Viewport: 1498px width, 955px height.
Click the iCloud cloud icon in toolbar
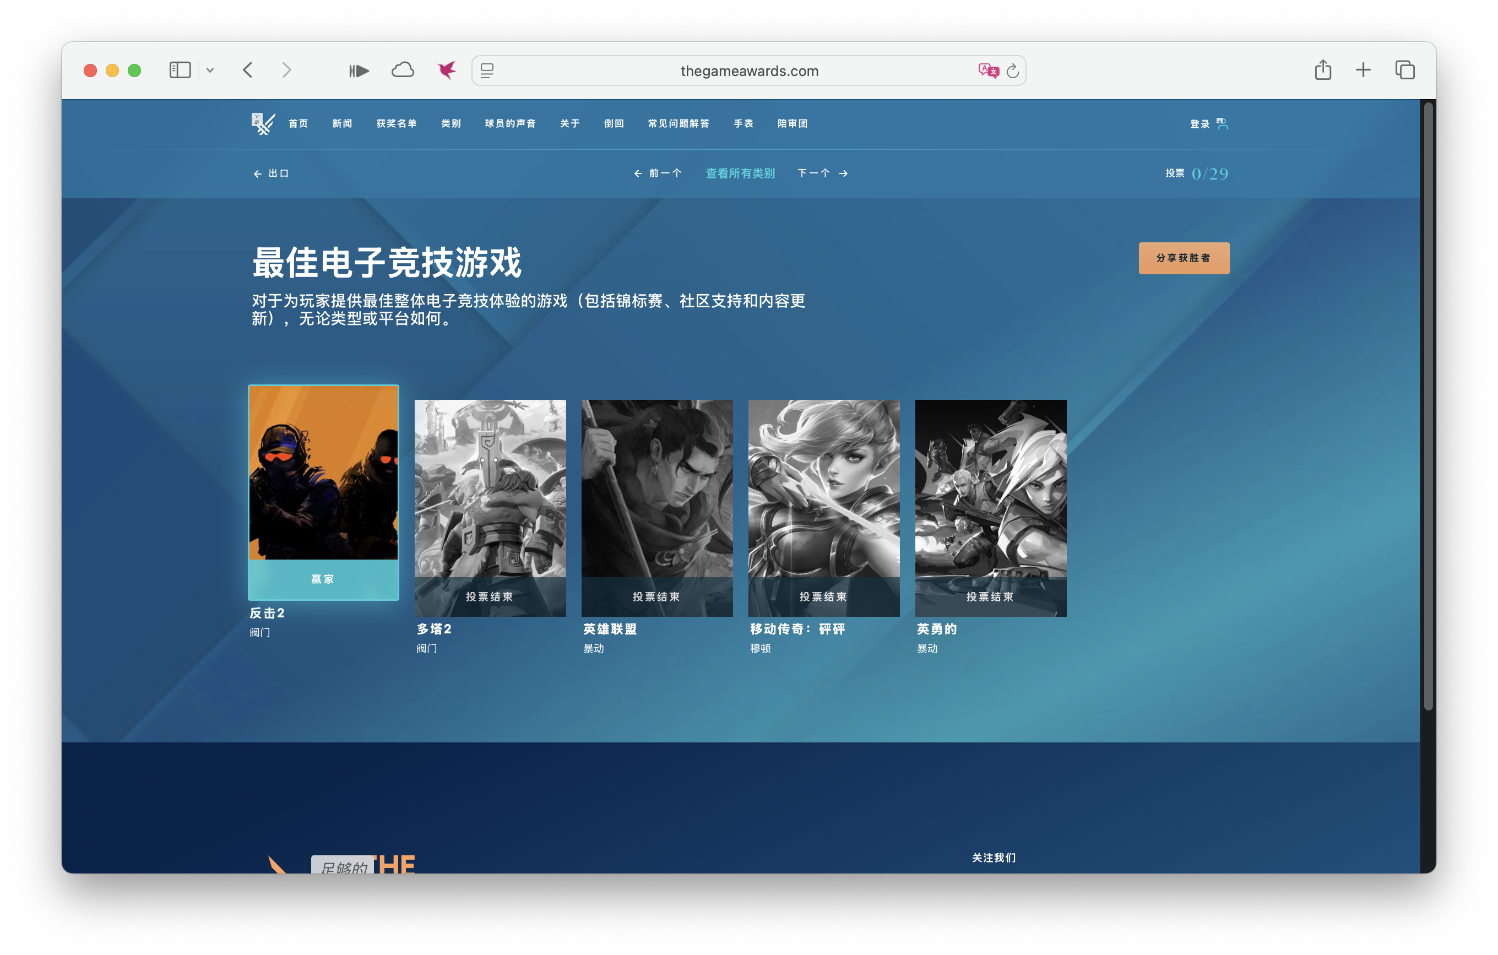tap(403, 70)
